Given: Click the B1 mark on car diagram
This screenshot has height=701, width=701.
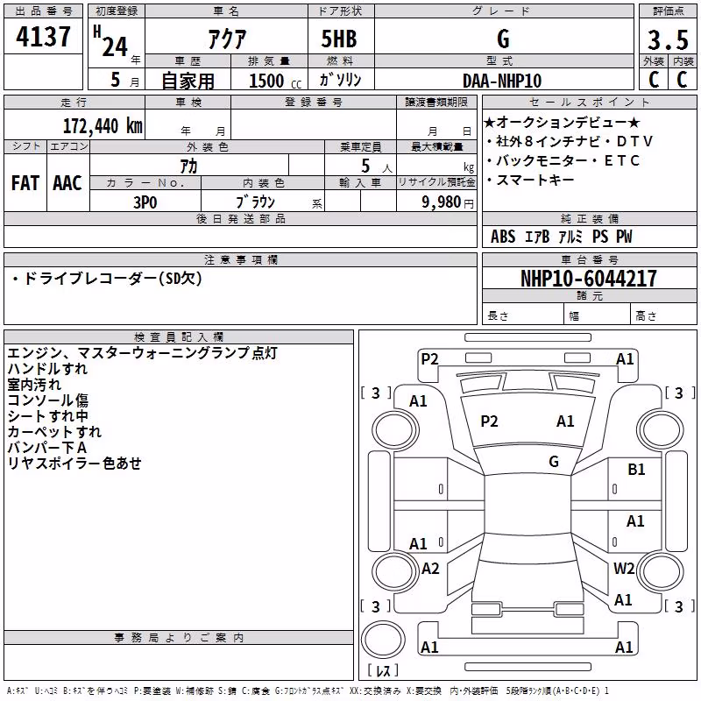Looking at the screenshot, I should [x=636, y=470].
